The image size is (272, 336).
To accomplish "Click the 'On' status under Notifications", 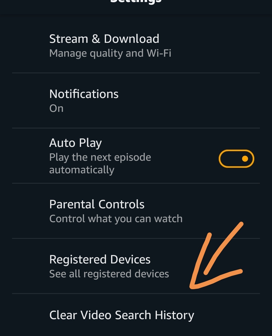I will click(56, 108).
